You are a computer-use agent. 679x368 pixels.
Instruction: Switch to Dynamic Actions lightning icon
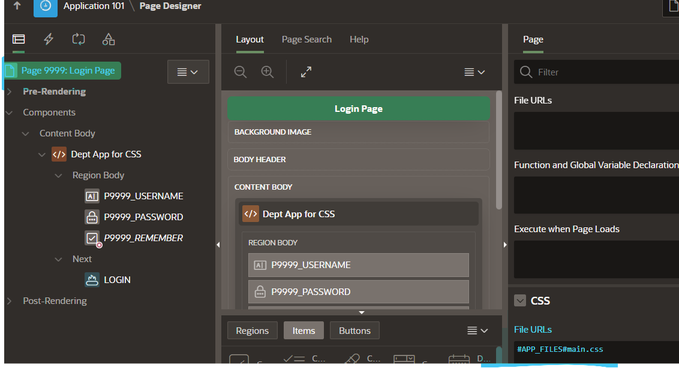[49, 39]
